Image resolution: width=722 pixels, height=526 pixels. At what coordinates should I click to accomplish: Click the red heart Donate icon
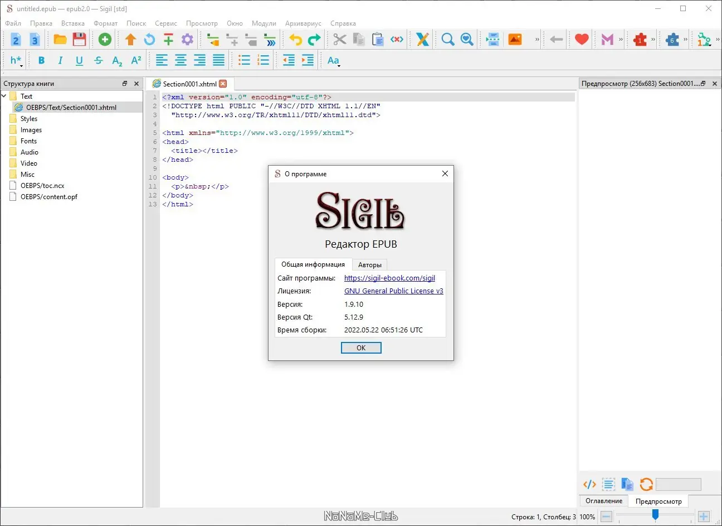[582, 40]
